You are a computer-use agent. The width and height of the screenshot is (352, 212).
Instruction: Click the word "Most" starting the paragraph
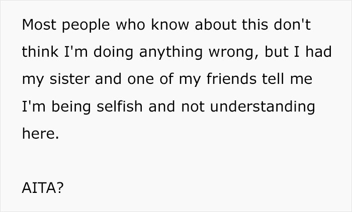click(x=39, y=24)
